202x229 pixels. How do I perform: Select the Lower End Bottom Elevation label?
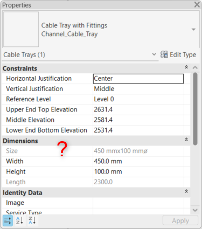click(46, 130)
